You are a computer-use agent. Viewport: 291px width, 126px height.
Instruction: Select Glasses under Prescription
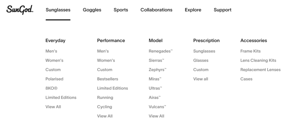click(x=201, y=60)
